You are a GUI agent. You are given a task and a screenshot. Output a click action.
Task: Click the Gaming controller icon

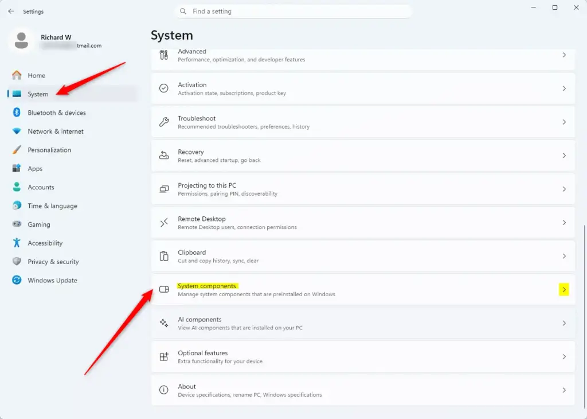[x=17, y=224]
